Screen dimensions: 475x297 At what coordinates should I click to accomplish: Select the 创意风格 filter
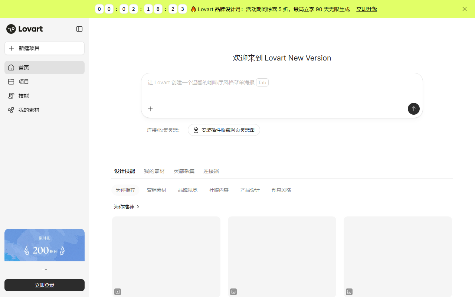[281, 190]
